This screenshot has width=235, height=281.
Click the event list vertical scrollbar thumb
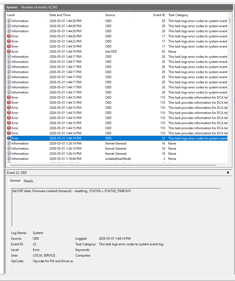pyautogui.click(x=230, y=20)
